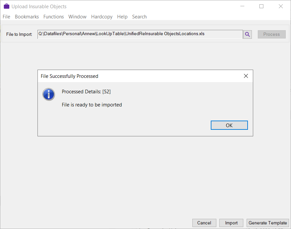
Task: Click the File to Import path field
Action: (140, 34)
